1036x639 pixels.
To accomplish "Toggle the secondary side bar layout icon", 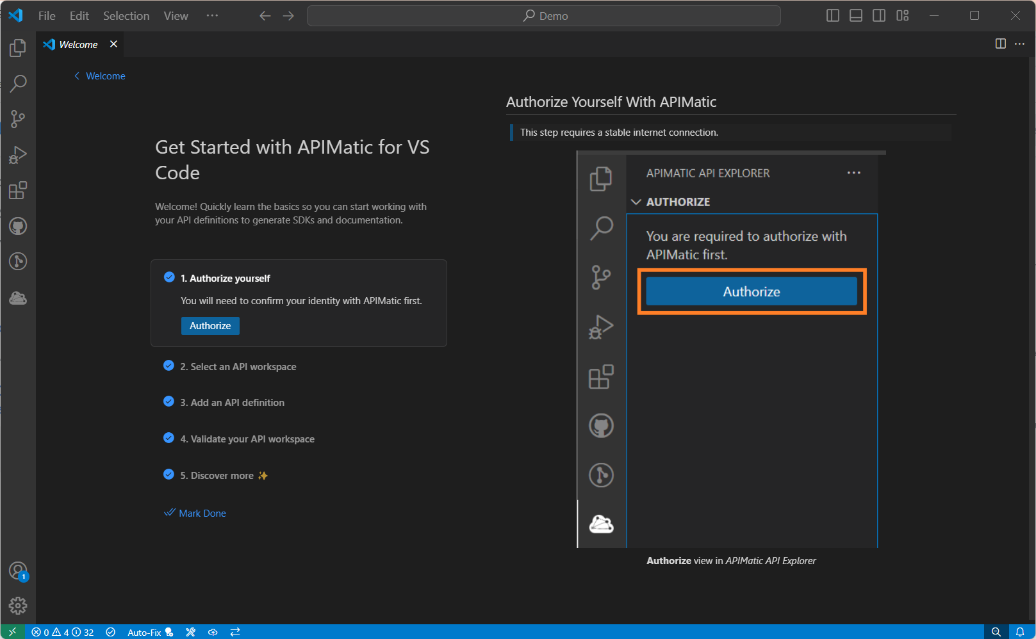I will 879,15.
